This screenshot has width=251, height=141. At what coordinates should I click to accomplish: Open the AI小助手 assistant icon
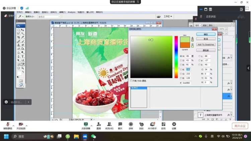(152, 124)
